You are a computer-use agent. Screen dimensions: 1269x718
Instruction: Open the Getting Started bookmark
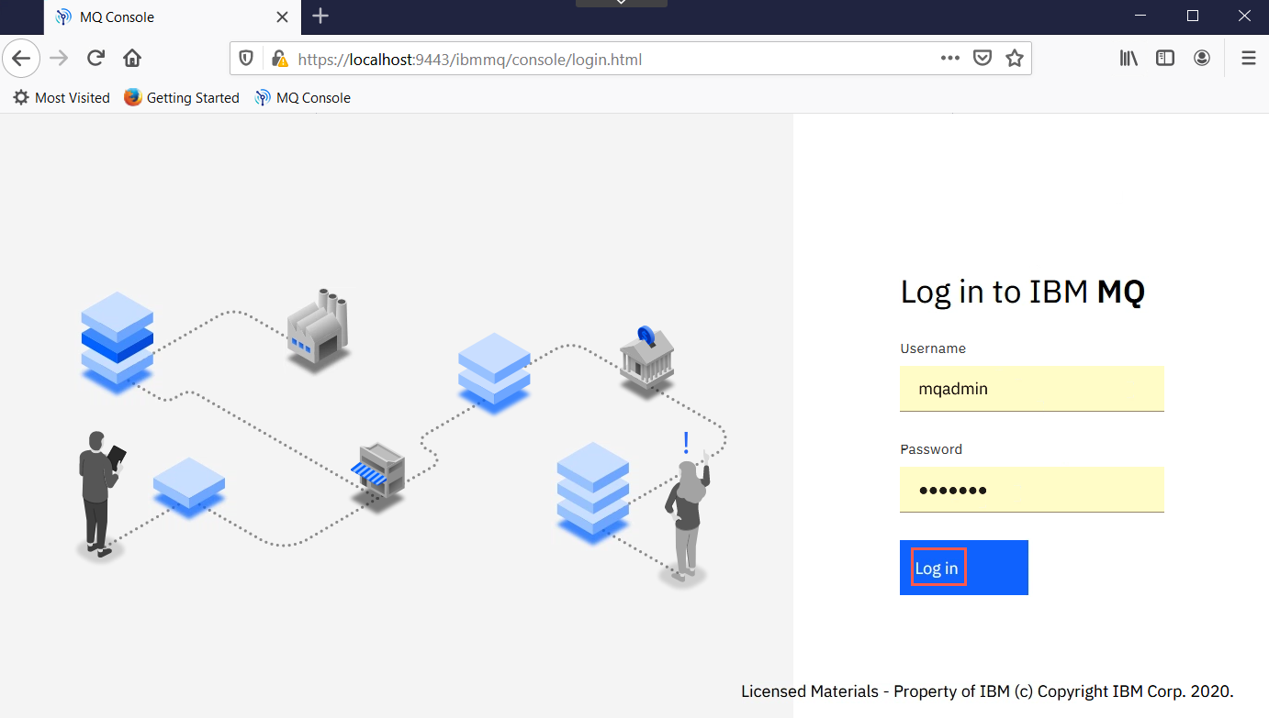tap(182, 97)
